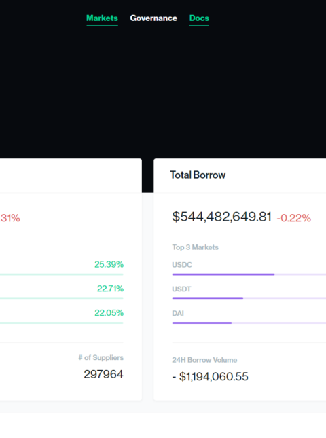Select the 25.39% supply market percentage
This screenshot has width=326, height=438.
click(x=109, y=264)
